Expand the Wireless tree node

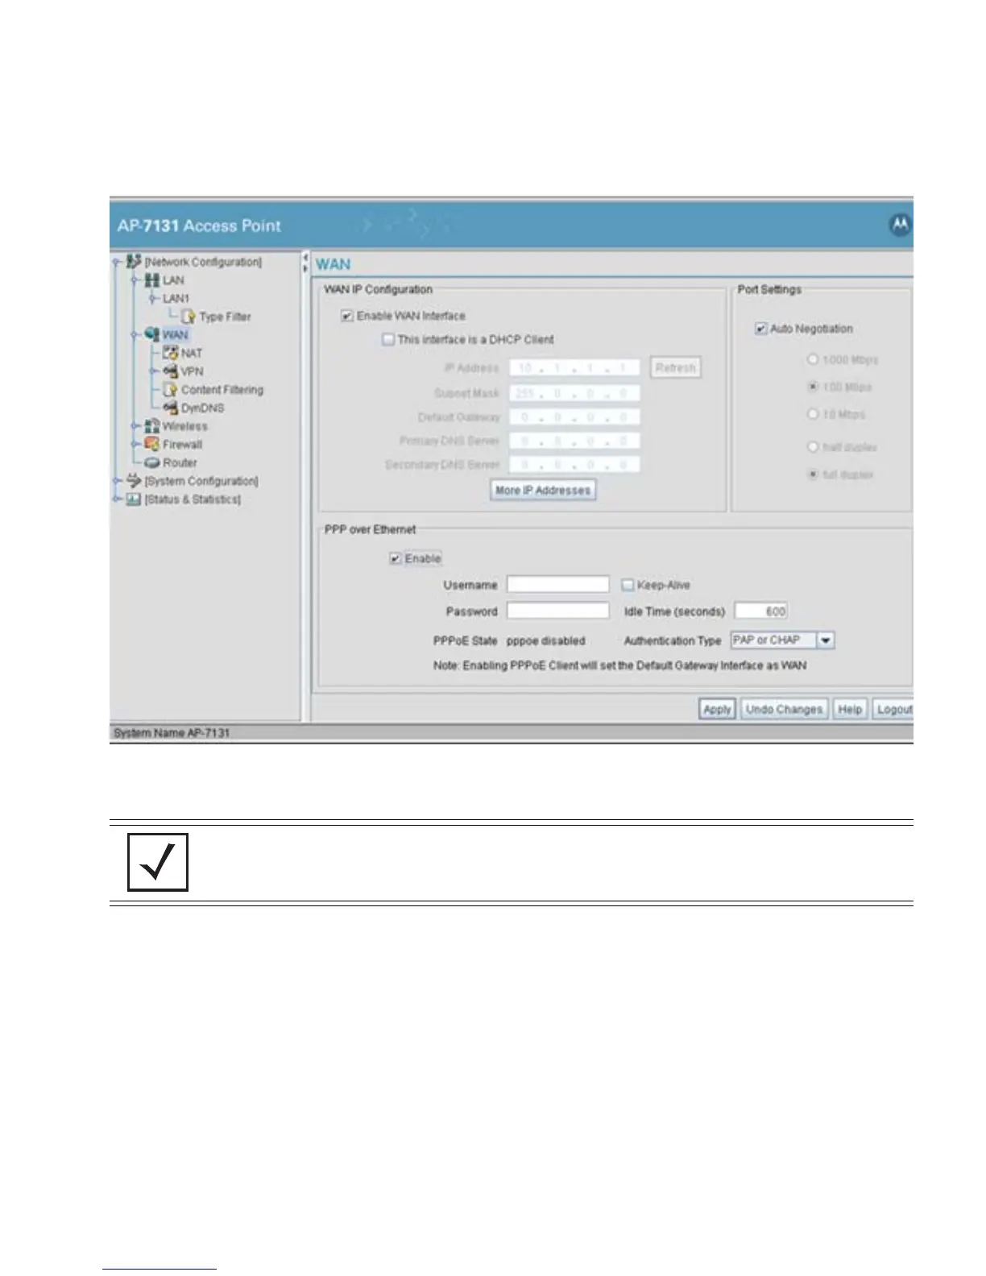click(135, 426)
